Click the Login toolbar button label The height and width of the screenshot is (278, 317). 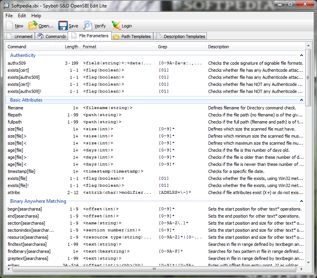click(127, 26)
